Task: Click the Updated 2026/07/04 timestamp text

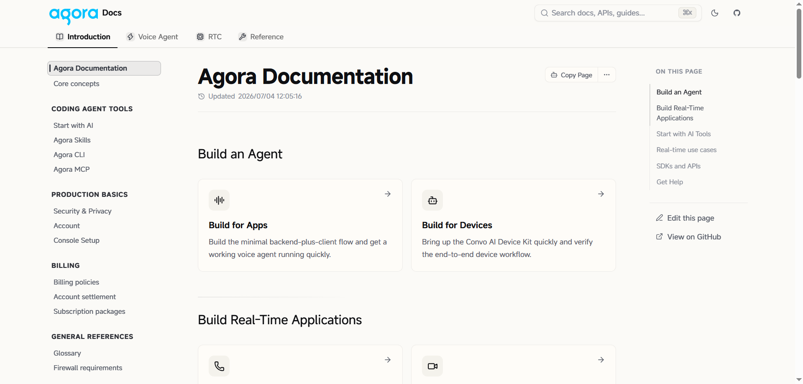Action: (255, 97)
